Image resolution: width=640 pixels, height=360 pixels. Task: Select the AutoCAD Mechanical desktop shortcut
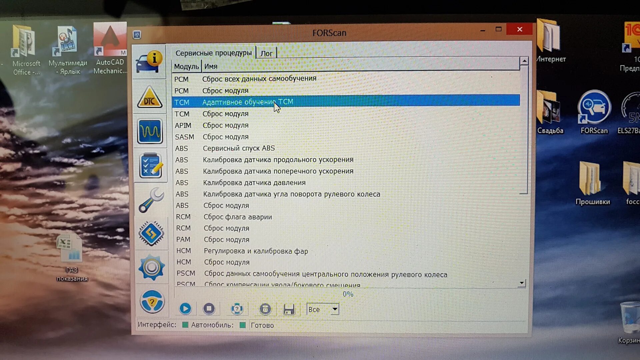110,49
